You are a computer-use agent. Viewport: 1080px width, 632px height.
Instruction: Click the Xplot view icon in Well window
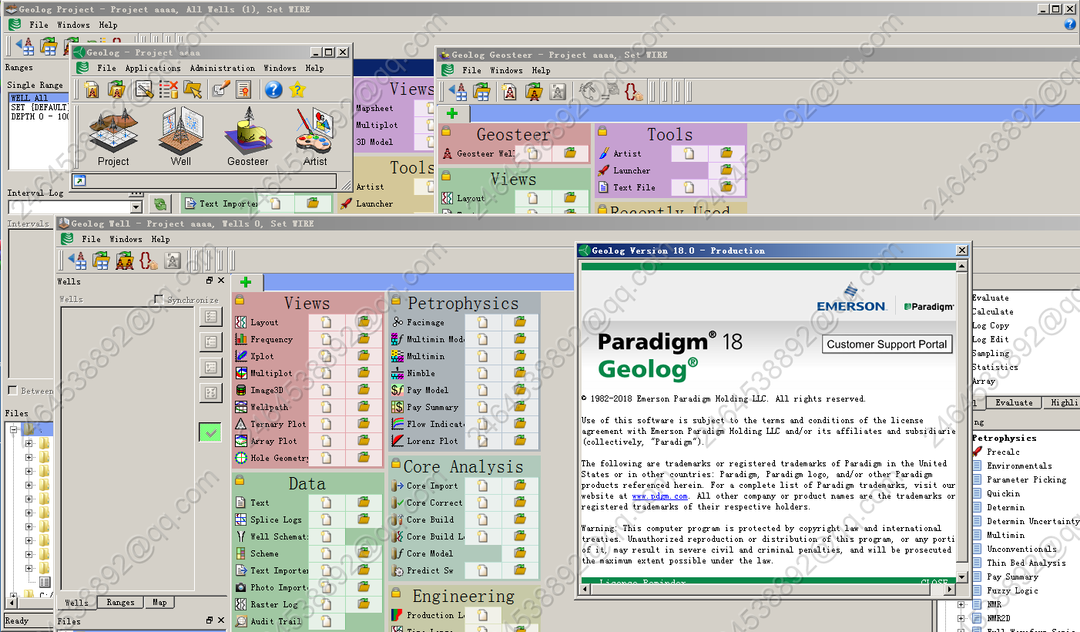click(242, 356)
